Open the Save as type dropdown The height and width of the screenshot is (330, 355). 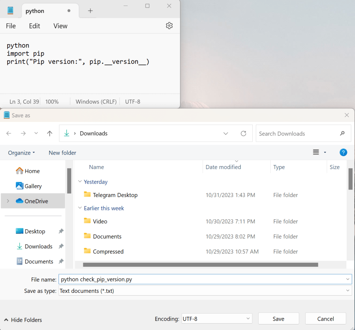205,291
